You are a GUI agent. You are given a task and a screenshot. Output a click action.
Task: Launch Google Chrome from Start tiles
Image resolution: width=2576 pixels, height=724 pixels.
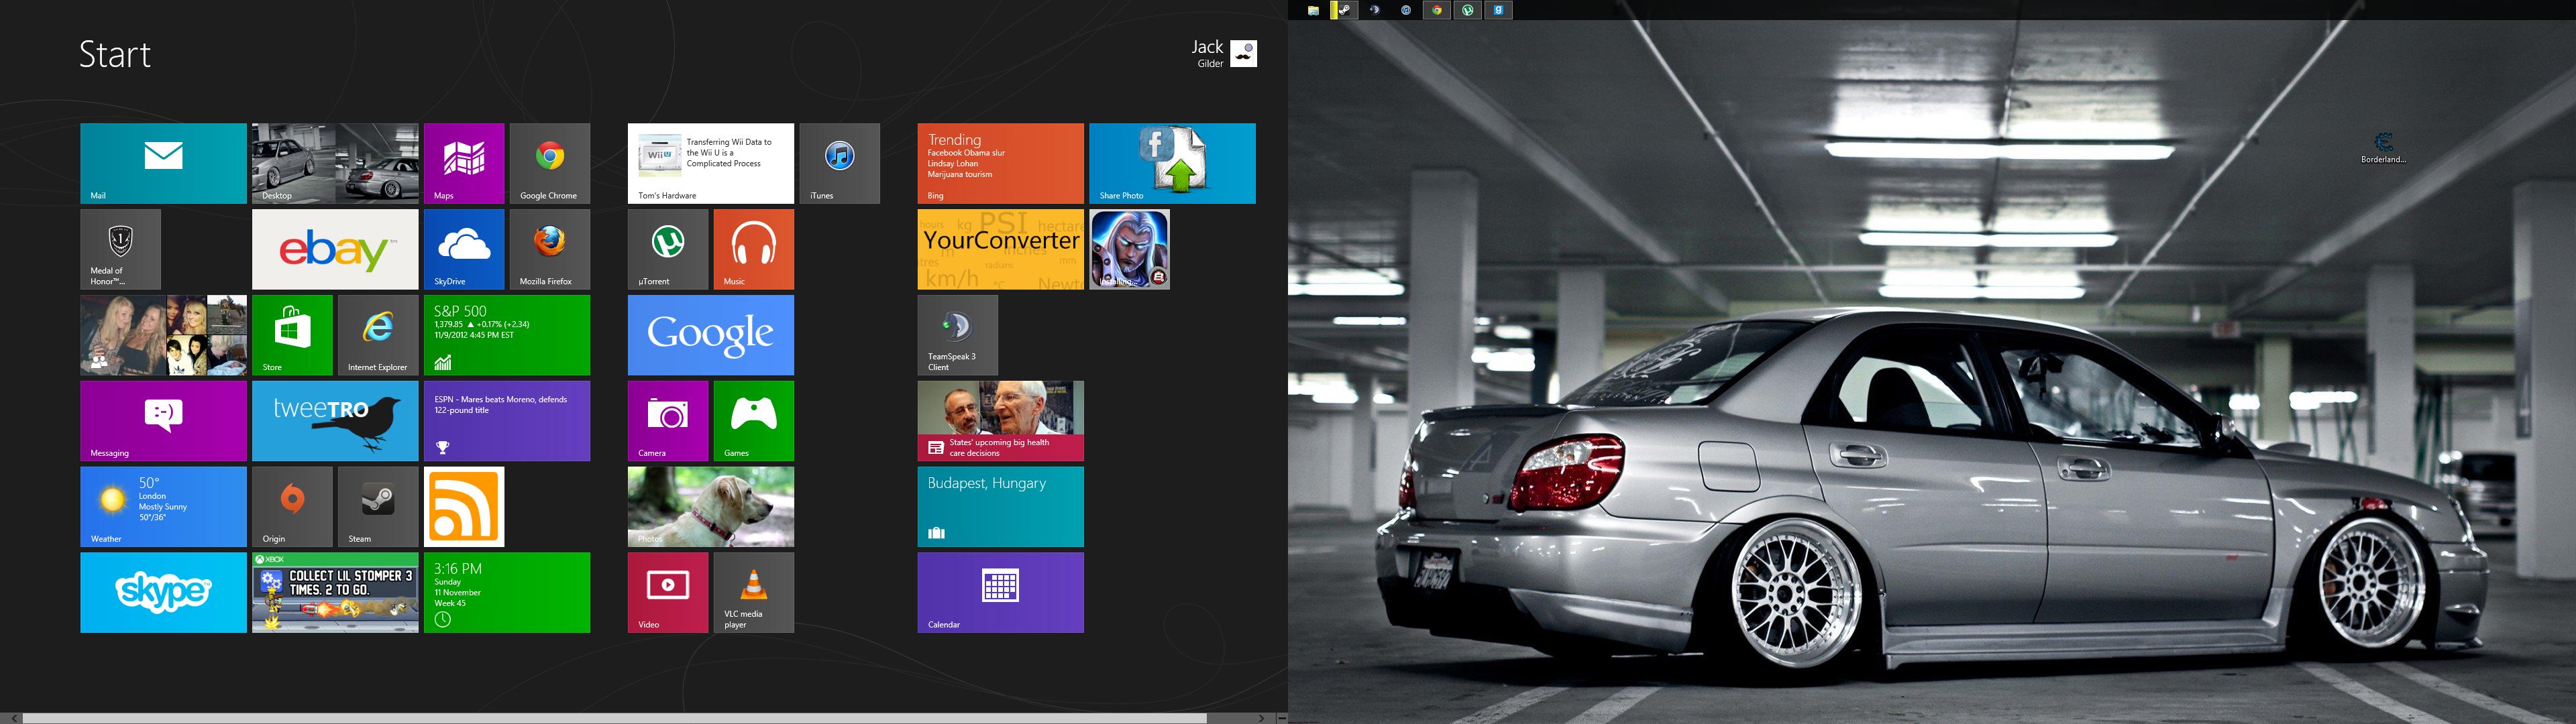(x=549, y=163)
